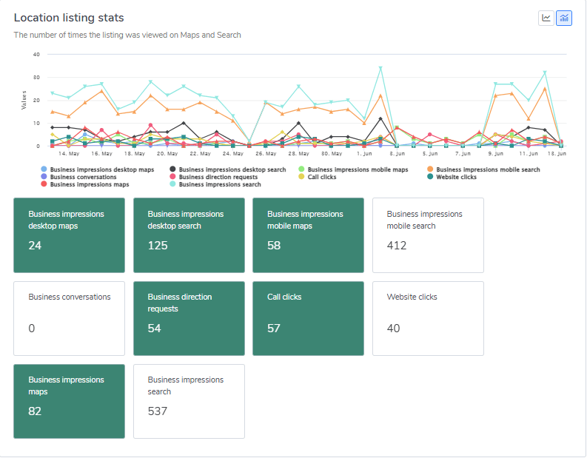Viewport: 587px width, 458px height.
Task: Enable the Website clicks stat card
Action: tap(427, 318)
